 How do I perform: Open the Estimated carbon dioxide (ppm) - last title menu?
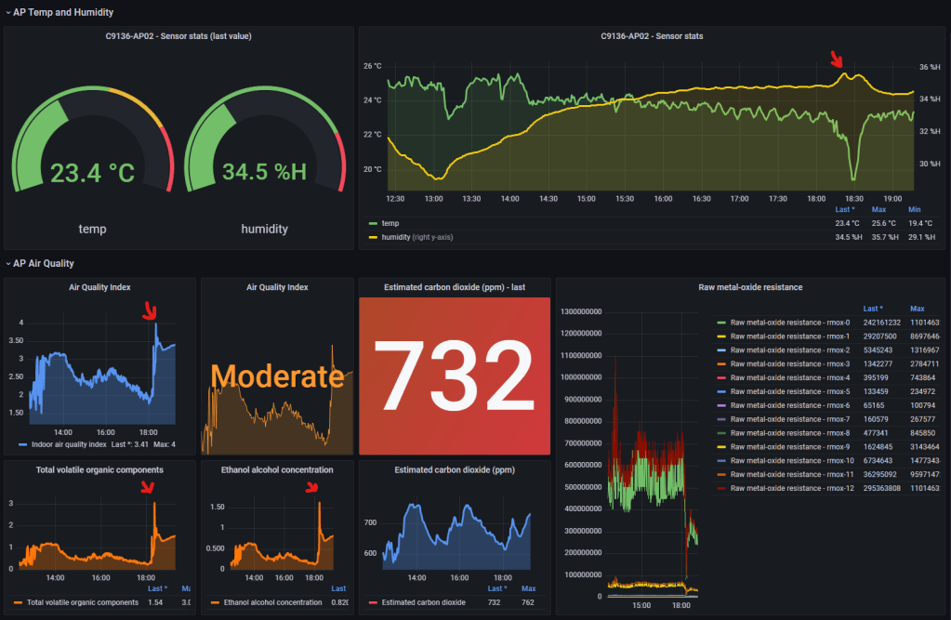point(454,287)
